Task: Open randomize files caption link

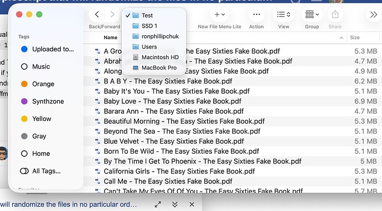Action: 68,204
